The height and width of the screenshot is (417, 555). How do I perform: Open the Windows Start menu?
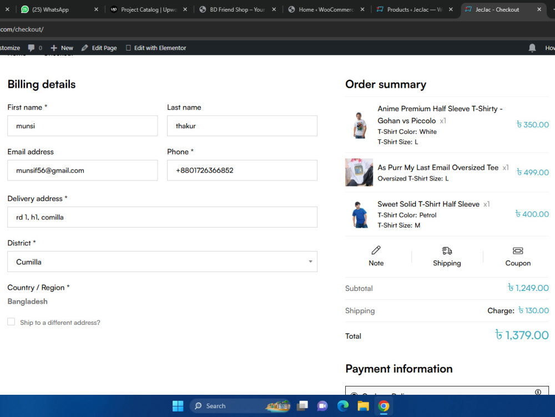(178, 406)
